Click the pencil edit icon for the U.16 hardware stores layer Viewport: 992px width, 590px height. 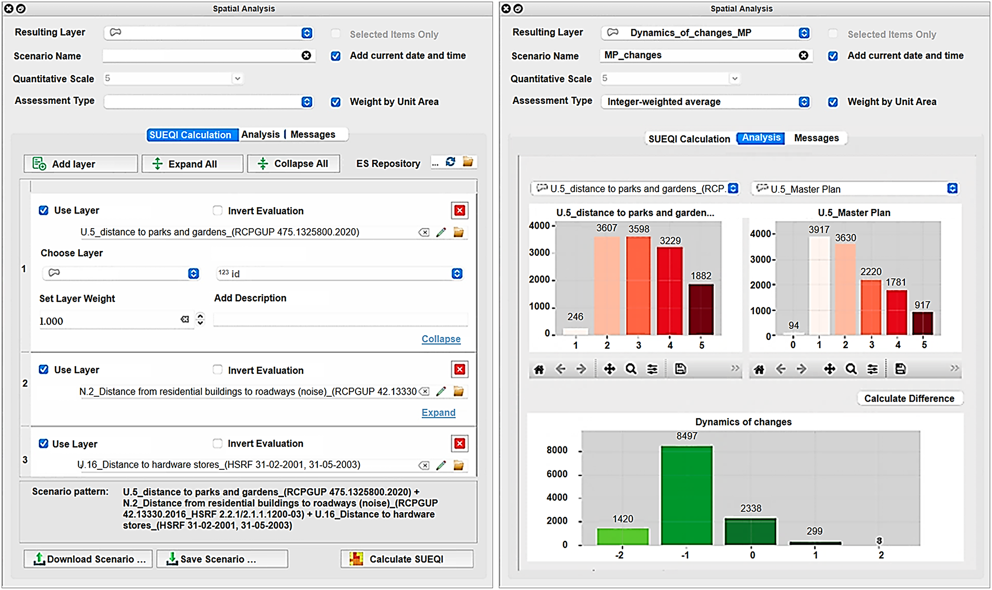[x=441, y=465]
